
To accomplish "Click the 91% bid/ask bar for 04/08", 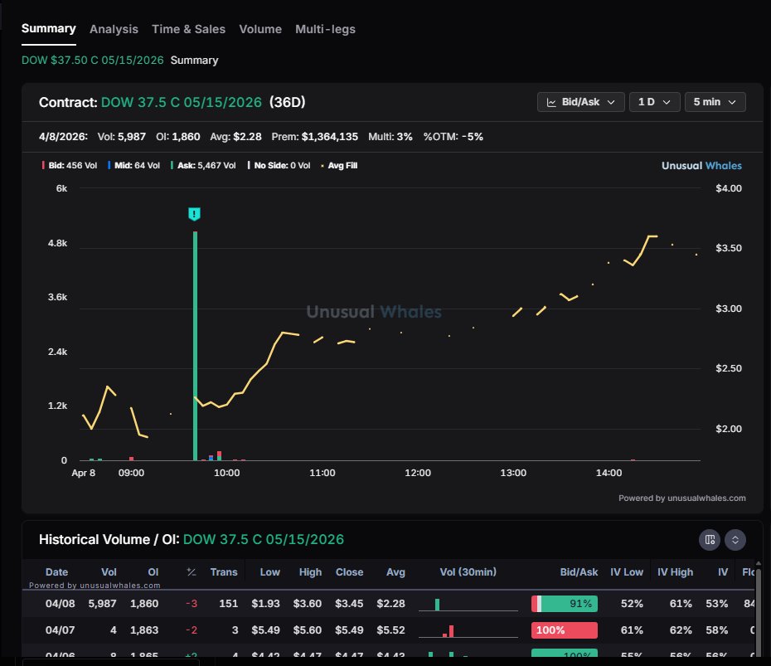I will (x=565, y=604).
